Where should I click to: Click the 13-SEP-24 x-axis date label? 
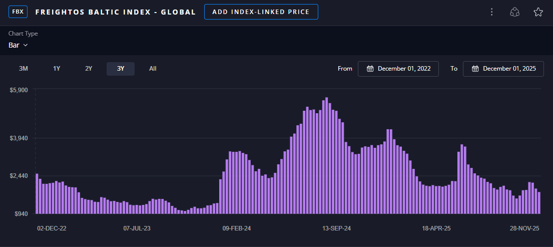click(x=336, y=228)
